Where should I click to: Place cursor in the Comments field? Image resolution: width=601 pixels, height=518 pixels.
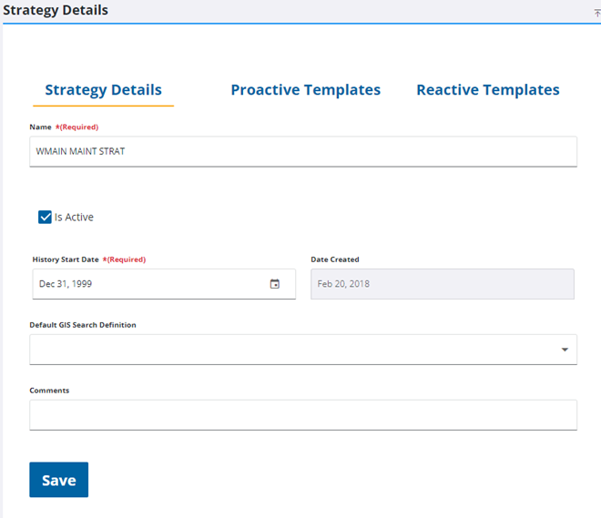point(302,415)
